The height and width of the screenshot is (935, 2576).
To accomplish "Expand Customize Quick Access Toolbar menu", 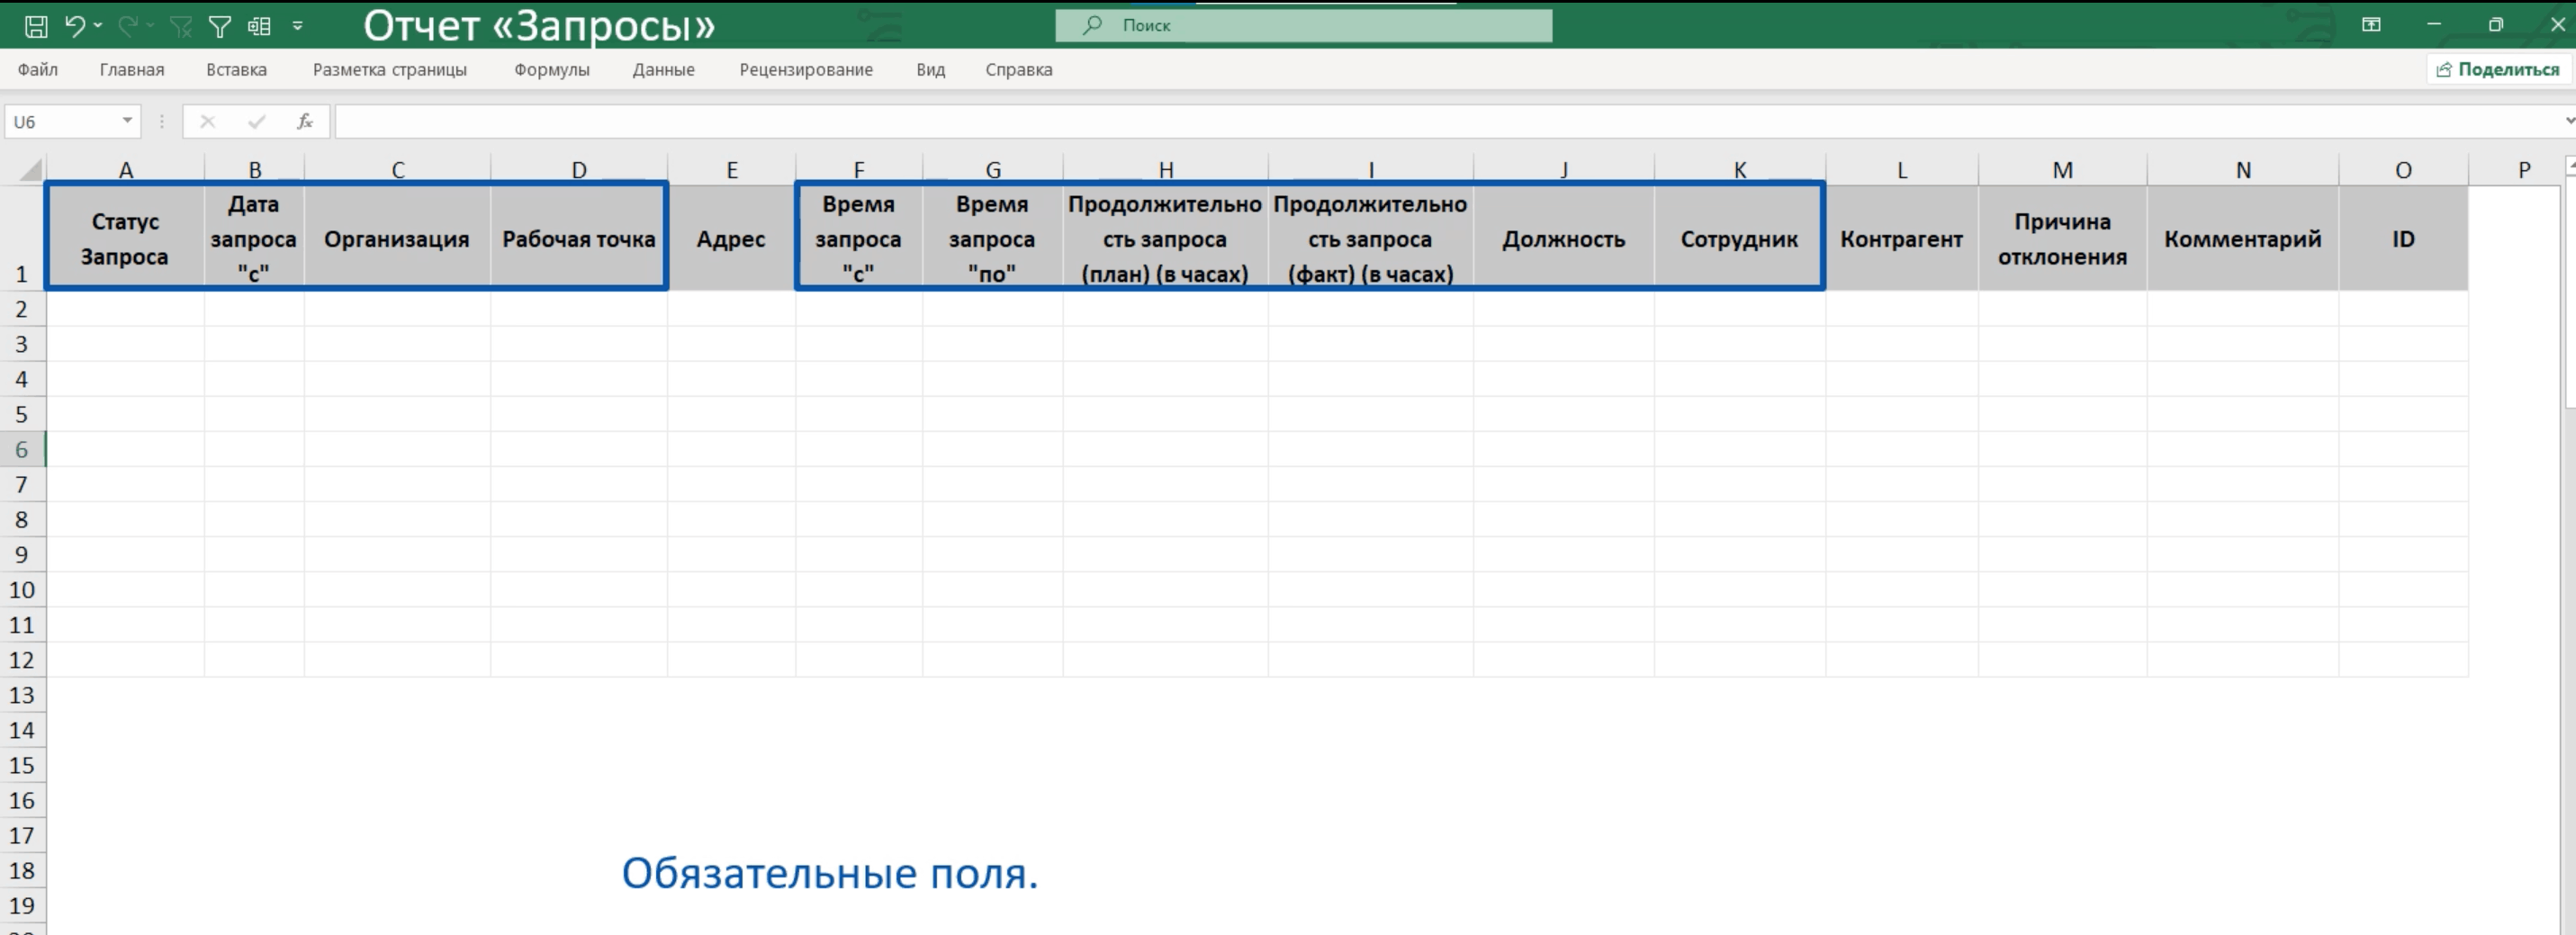I will (297, 26).
